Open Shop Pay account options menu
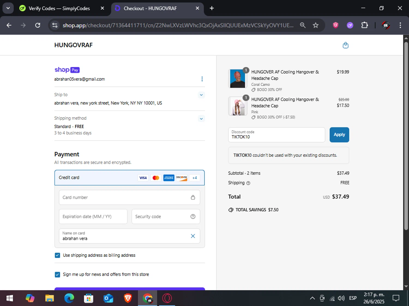The height and width of the screenshot is (306, 409). 202,79
